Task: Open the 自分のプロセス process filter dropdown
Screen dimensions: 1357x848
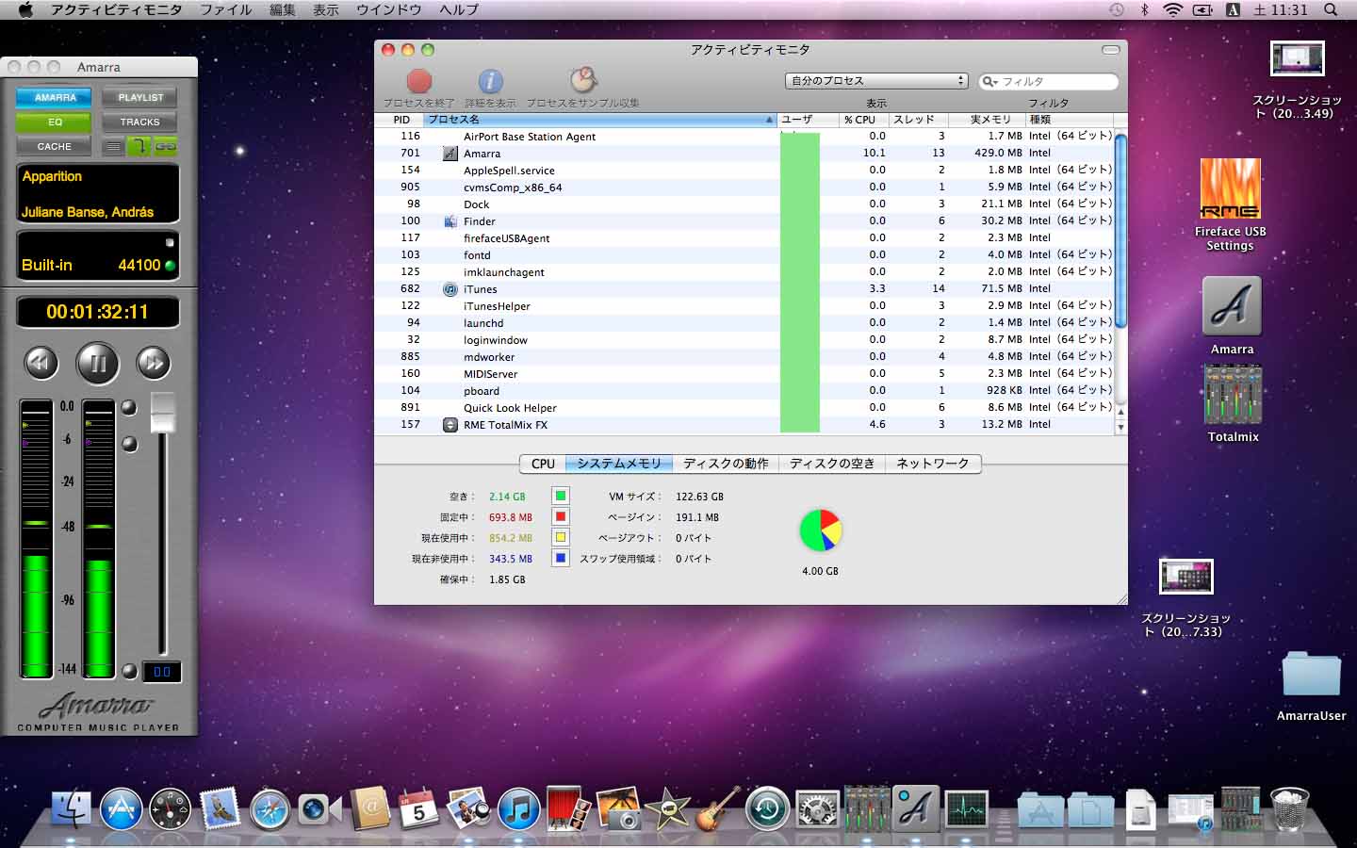Action: 876,81
